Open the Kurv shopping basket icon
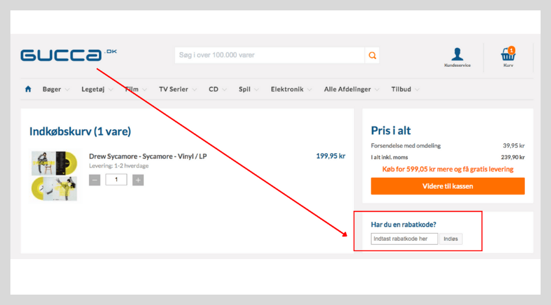 pyautogui.click(x=508, y=55)
